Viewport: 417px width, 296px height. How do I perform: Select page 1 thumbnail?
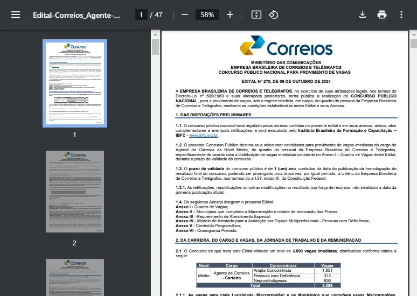click(75, 83)
